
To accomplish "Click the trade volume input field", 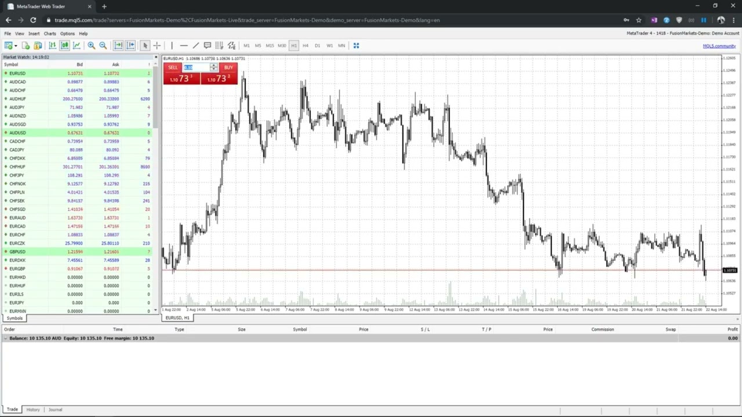I will click(x=197, y=68).
